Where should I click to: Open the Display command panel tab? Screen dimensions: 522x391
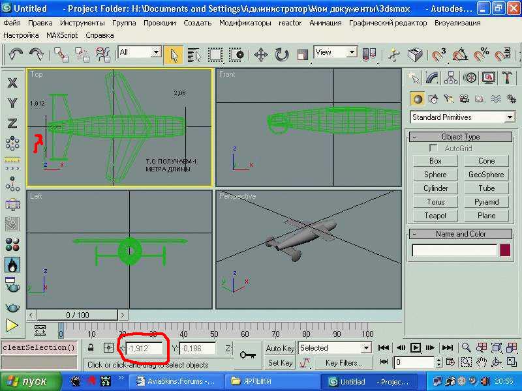(x=488, y=78)
